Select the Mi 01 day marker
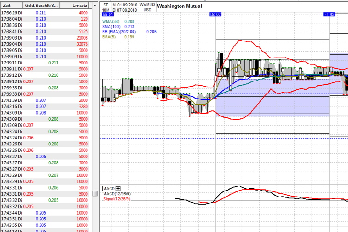The height and width of the screenshot is (232, 348). tap(108, 14)
